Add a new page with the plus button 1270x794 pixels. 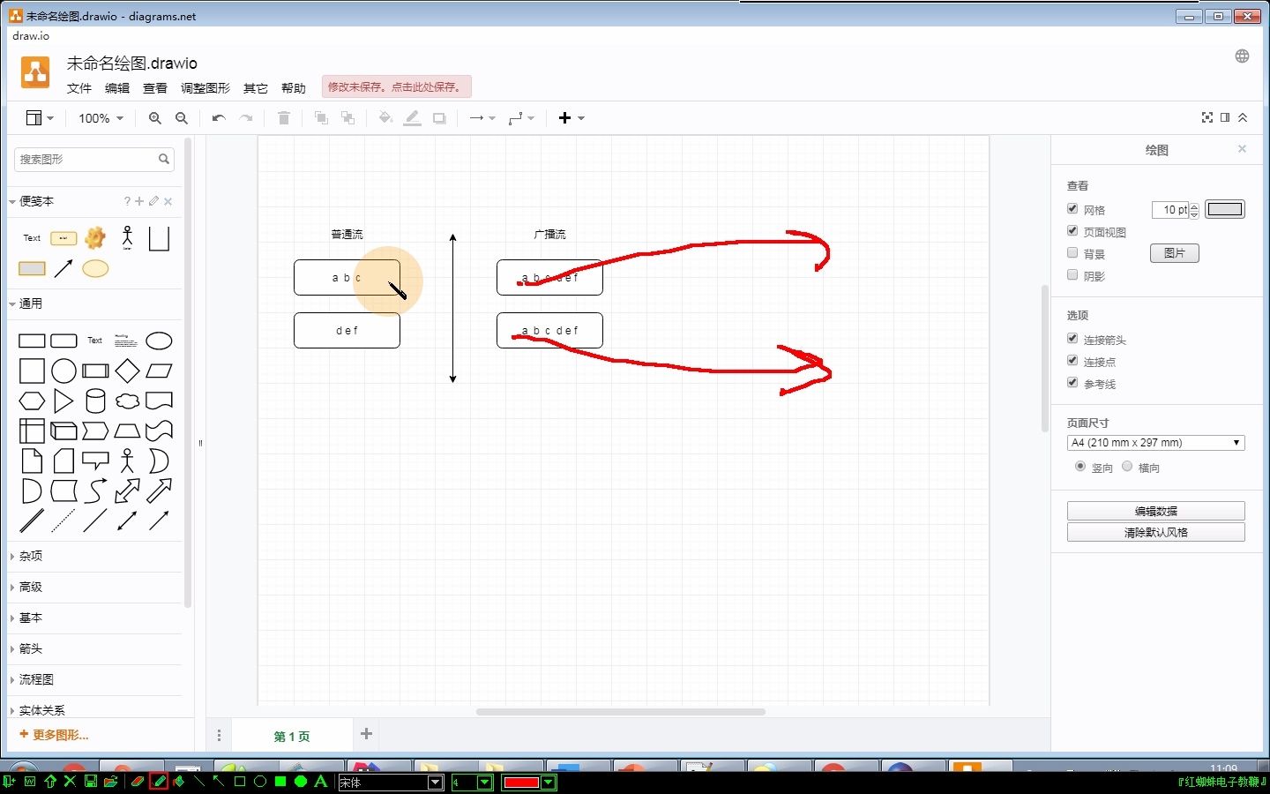pyautogui.click(x=367, y=734)
